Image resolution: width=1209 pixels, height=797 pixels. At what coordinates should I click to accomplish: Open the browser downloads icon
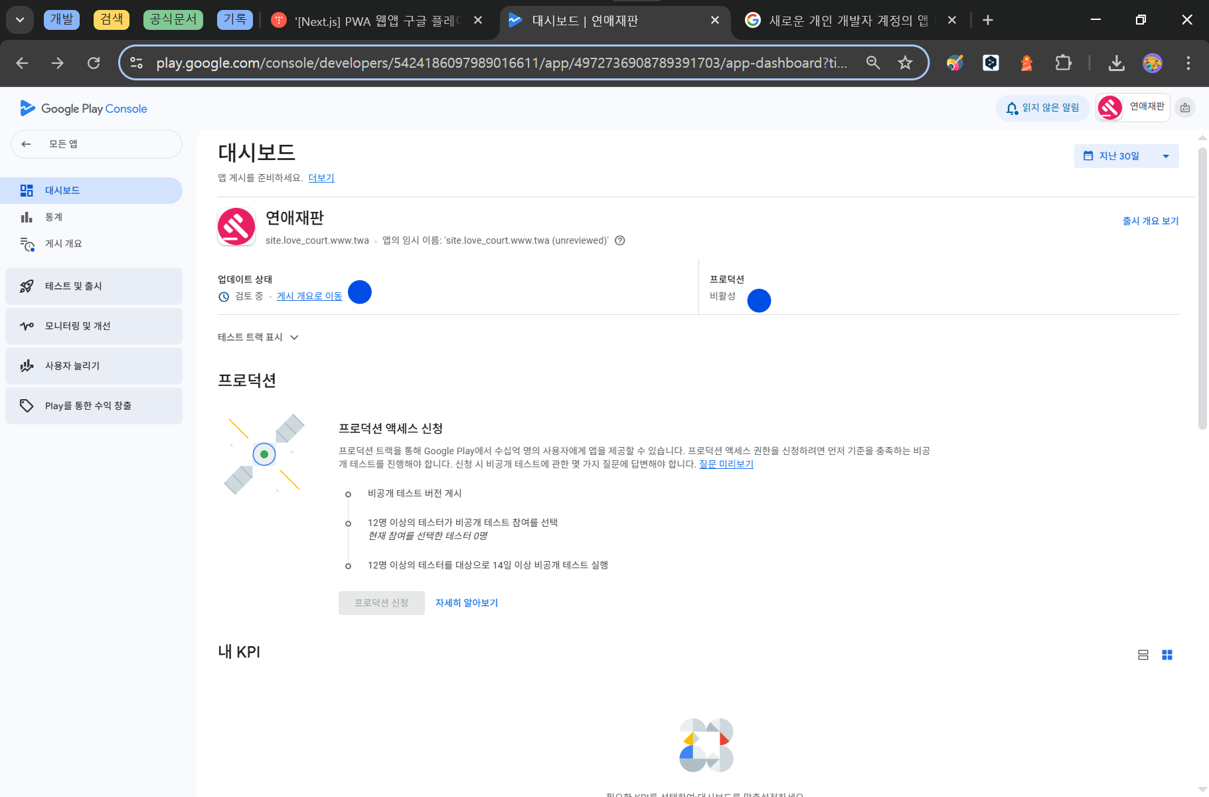1117,63
